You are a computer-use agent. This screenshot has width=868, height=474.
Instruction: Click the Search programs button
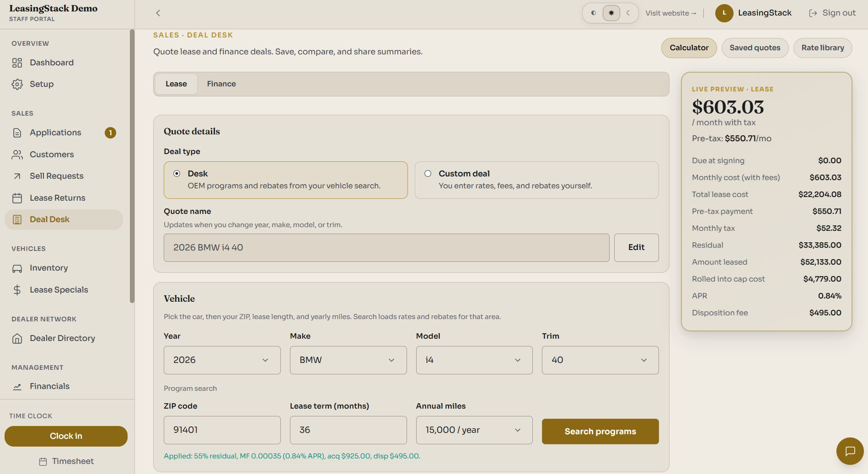click(600, 431)
